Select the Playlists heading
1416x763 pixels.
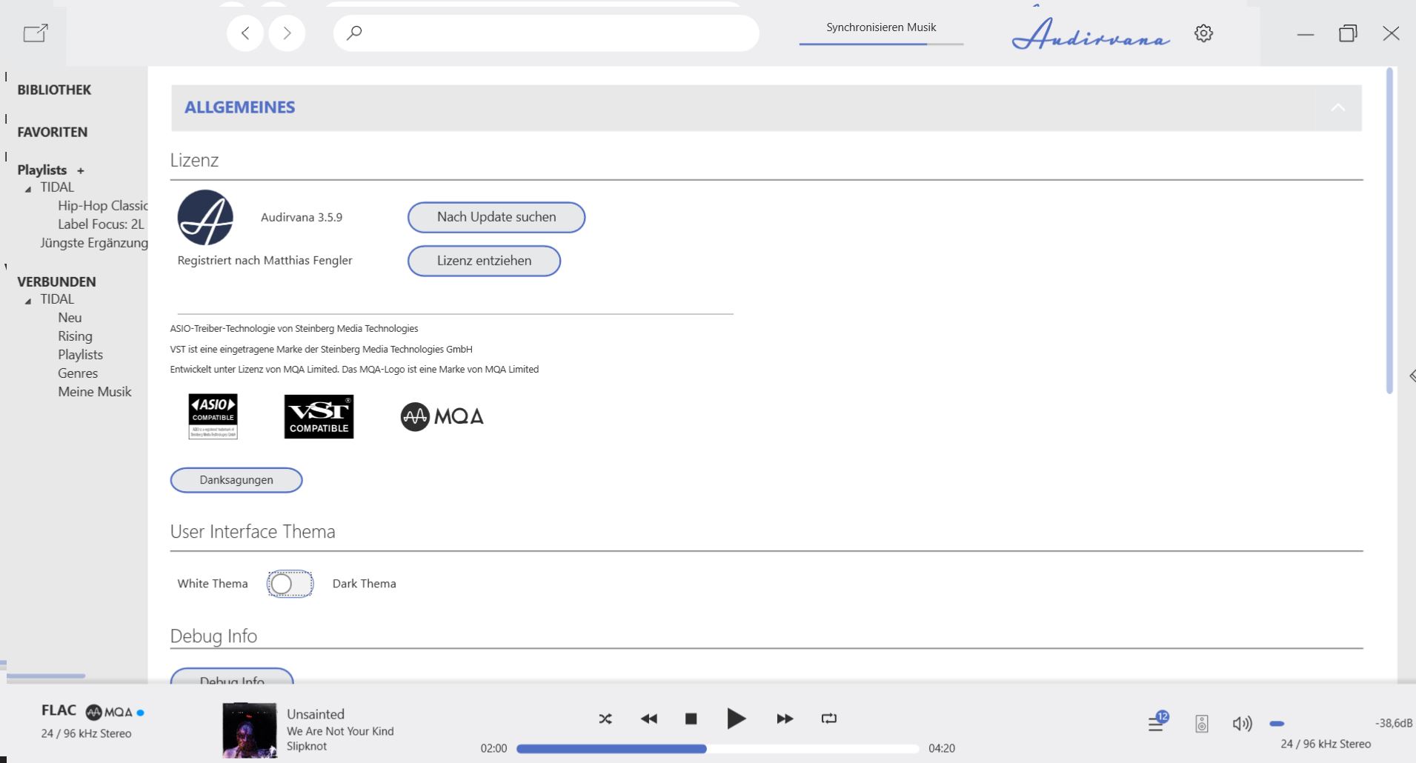pyautogui.click(x=42, y=170)
